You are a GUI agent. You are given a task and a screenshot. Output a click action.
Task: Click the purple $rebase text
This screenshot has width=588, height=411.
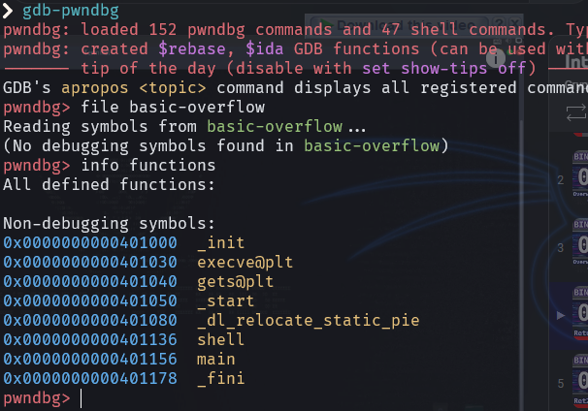click(191, 49)
